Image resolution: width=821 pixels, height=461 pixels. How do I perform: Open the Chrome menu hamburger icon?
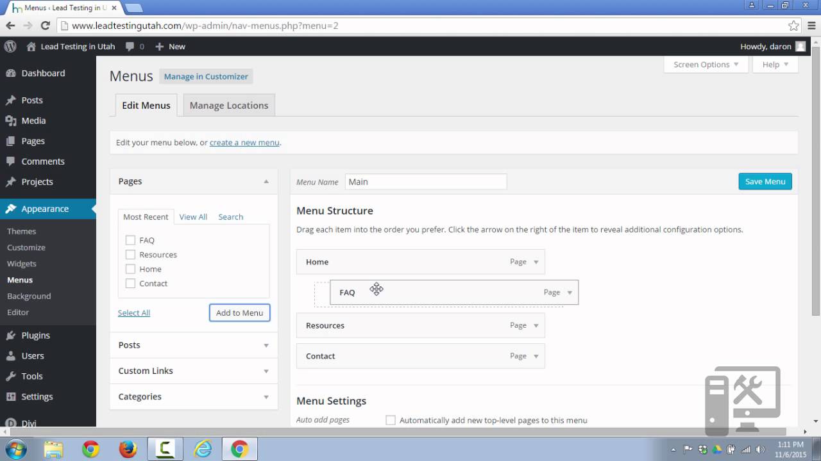811,26
